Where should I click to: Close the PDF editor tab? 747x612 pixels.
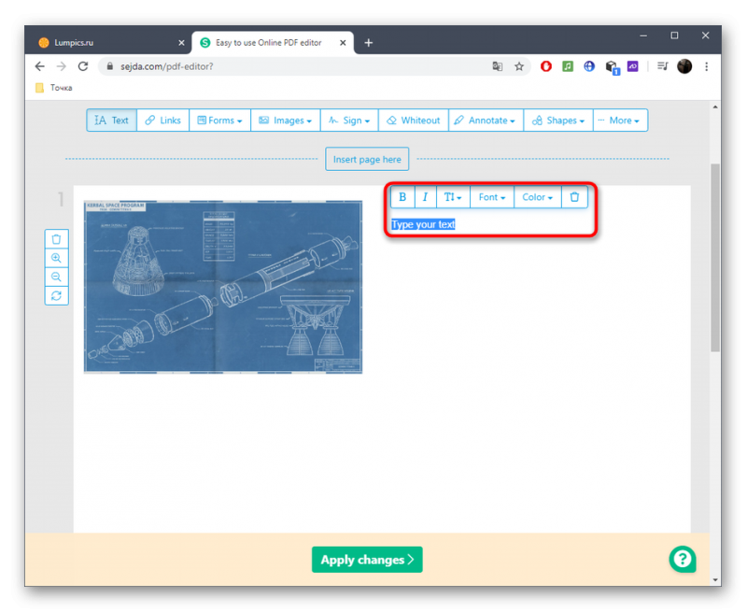tap(343, 43)
